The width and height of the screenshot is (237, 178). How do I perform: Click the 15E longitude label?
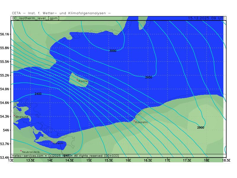pyautogui.click(x=89, y=160)
